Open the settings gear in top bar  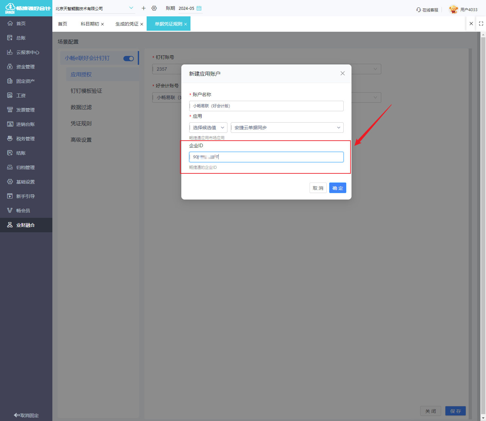154,8
